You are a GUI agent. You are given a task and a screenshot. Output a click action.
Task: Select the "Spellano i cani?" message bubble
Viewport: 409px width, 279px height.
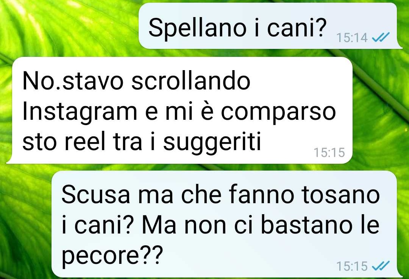(x=269, y=26)
